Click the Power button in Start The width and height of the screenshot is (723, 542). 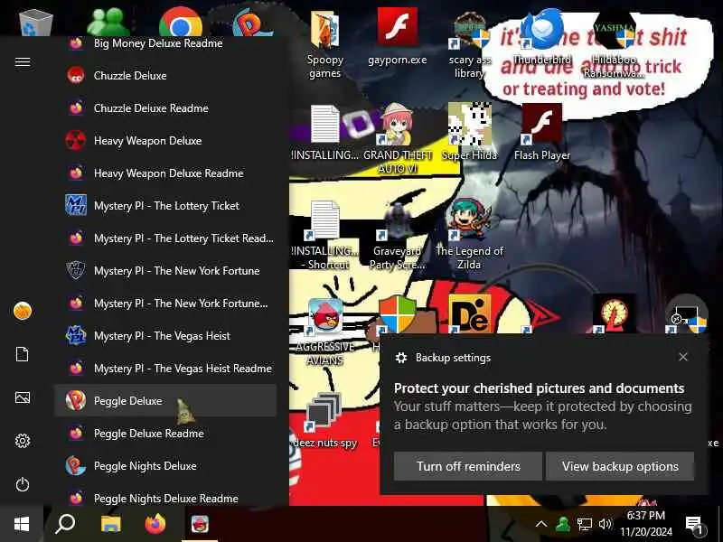(x=22, y=484)
